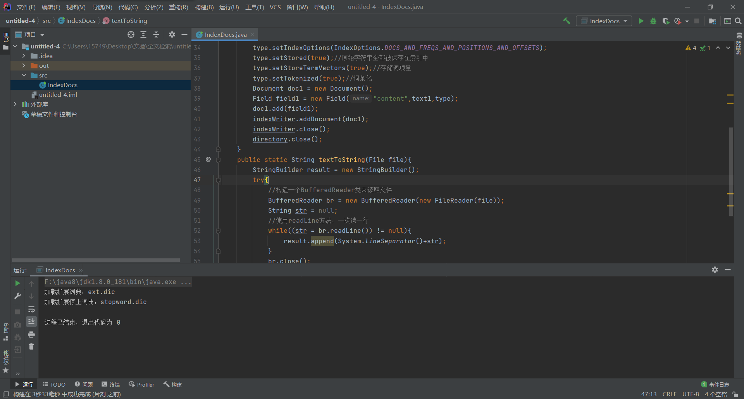Toggle soft-wrap in run console
This screenshot has height=399, width=744.
pos(31,309)
